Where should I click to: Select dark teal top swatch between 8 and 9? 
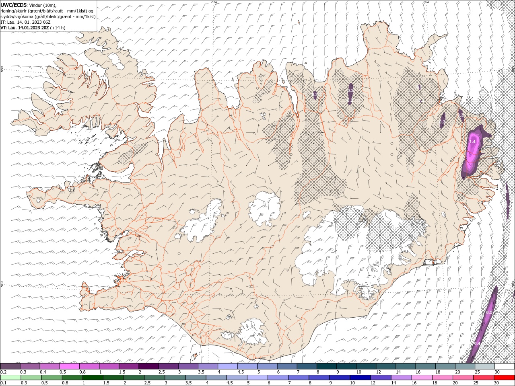pos(327,366)
